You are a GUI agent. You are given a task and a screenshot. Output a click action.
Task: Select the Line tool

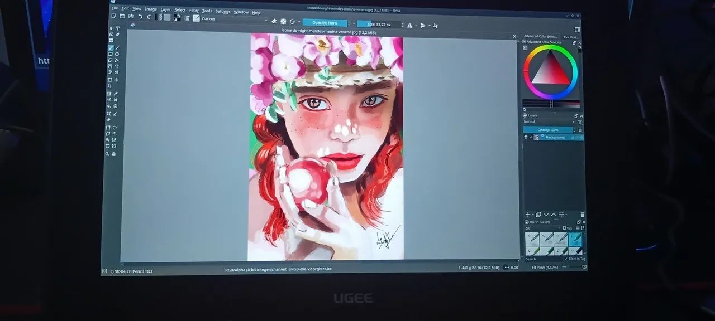point(117,47)
